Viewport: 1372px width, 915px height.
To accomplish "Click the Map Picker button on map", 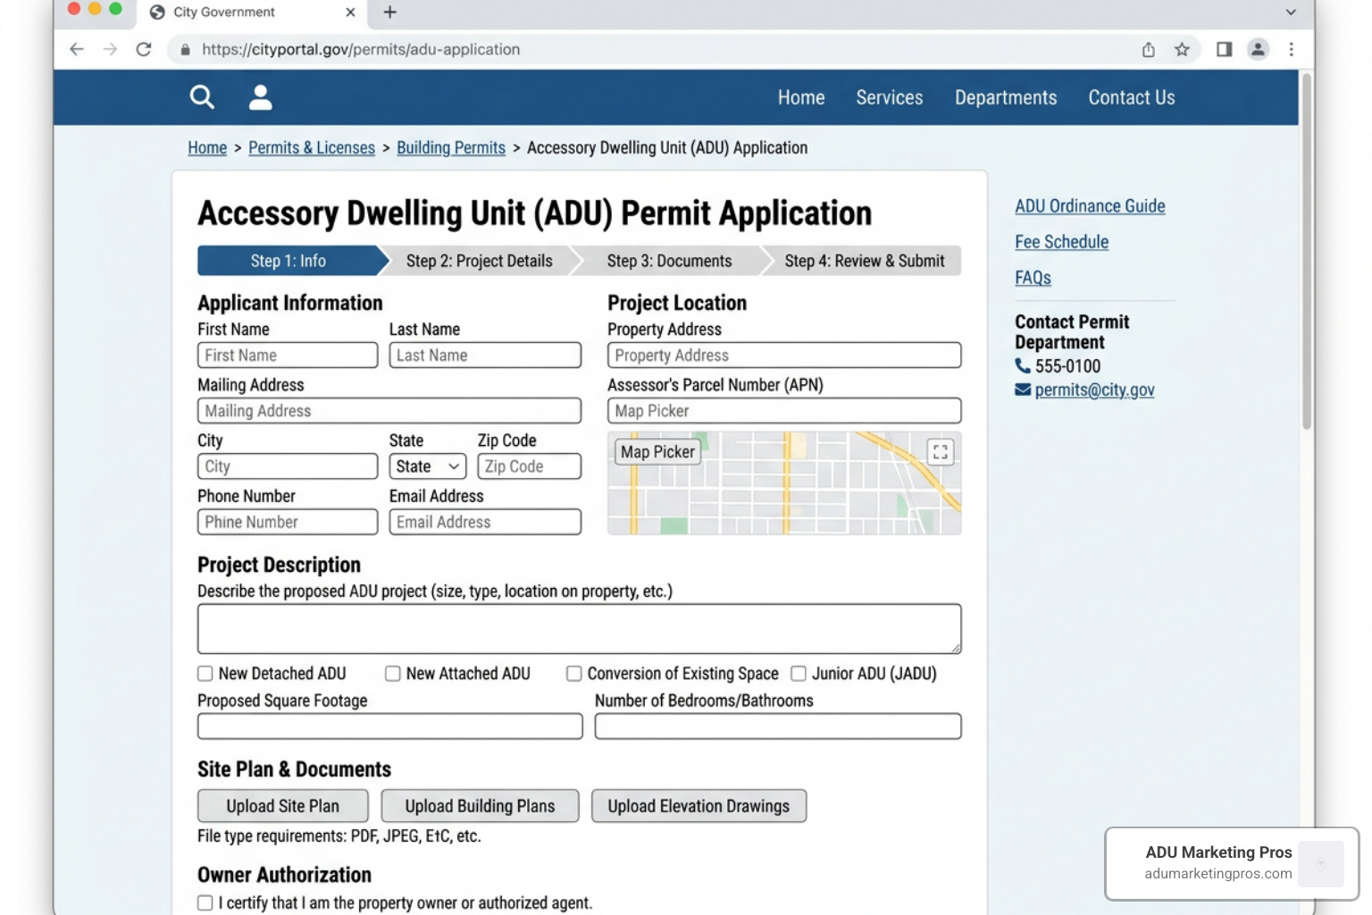I will click(657, 452).
